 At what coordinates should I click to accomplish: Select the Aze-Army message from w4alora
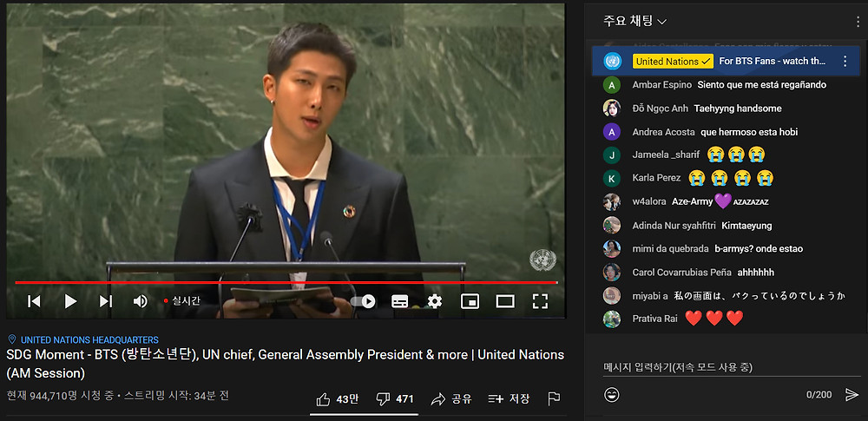720,201
